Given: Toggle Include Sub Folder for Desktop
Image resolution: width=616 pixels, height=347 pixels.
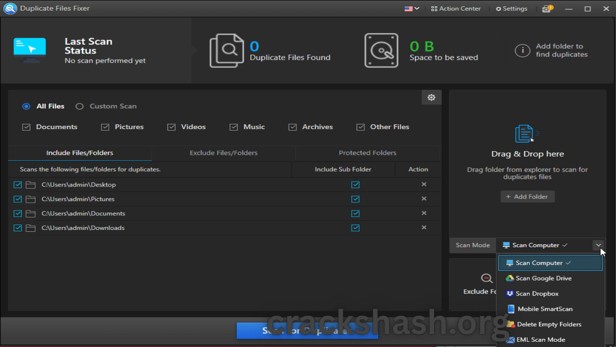Looking at the screenshot, I should [x=356, y=185].
